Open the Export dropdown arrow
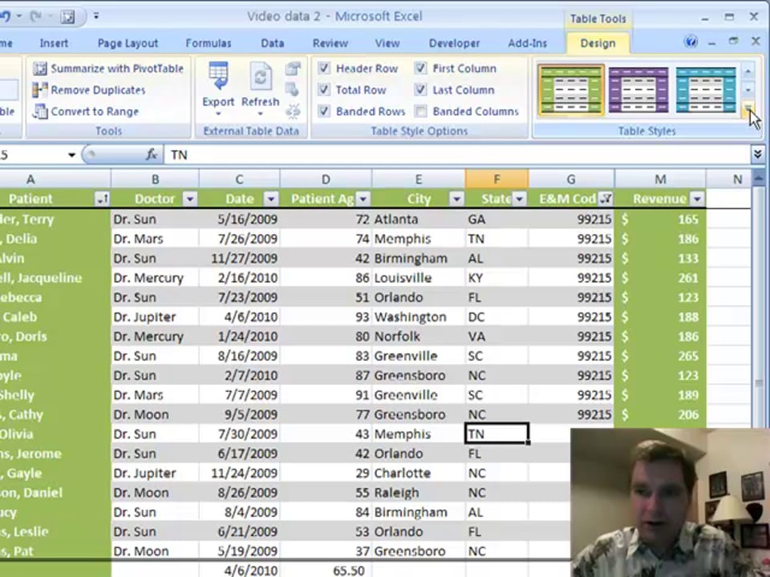Image resolution: width=770 pixels, height=577 pixels. [x=218, y=115]
